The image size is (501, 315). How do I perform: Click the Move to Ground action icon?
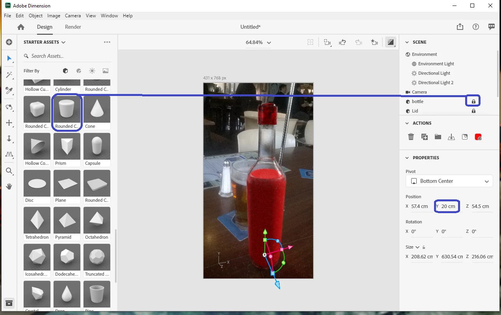coord(451,137)
